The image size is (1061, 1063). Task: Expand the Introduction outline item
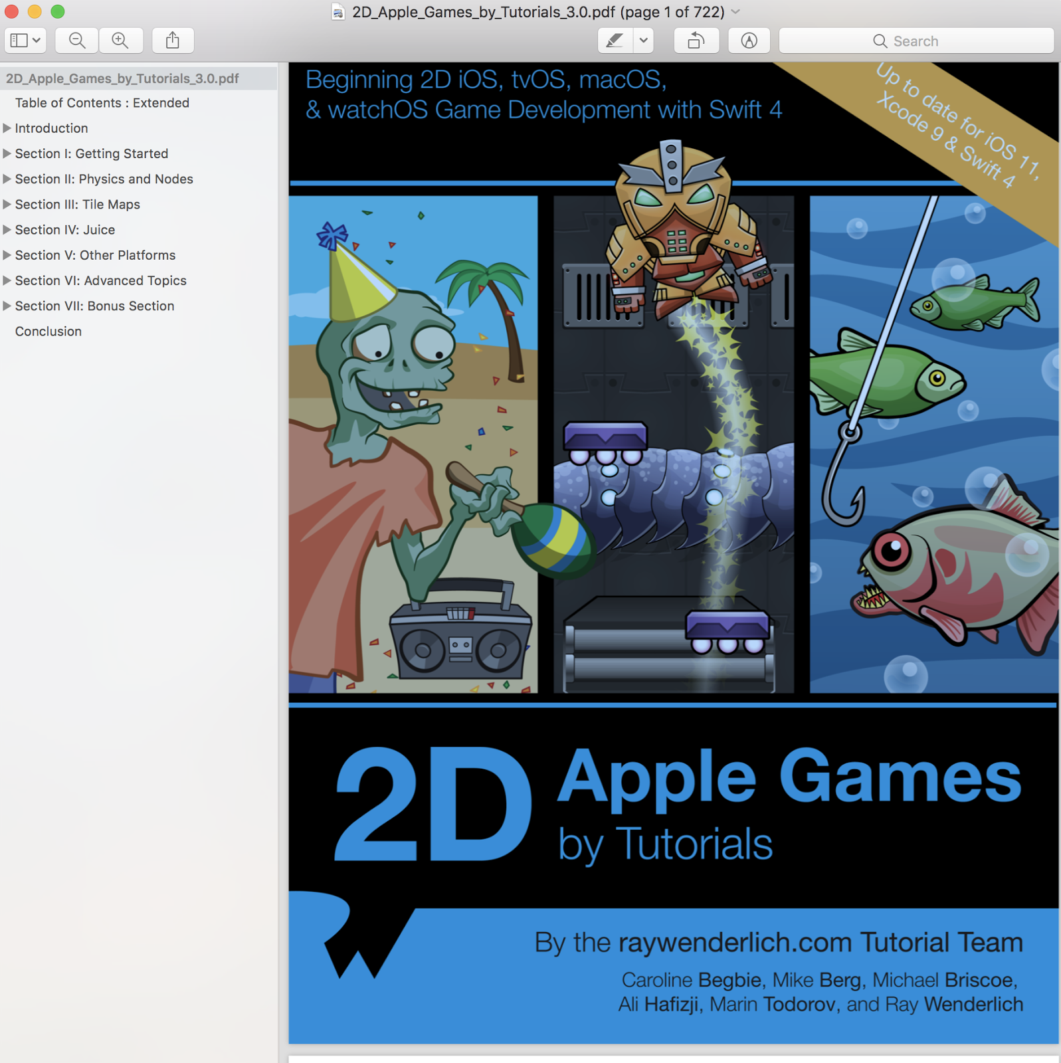(7, 128)
